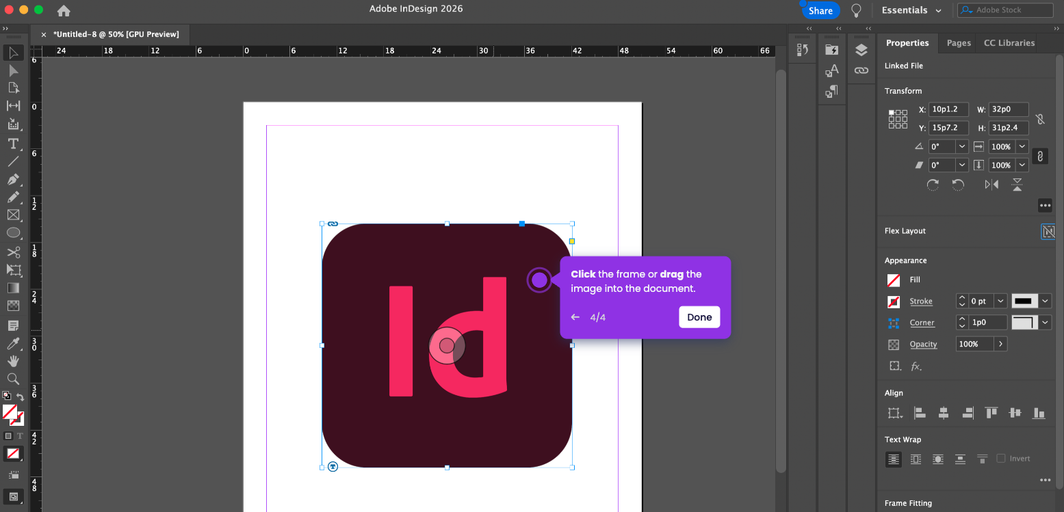The width and height of the screenshot is (1064, 512).
Task: Open the rotation angle dropdown
Action: tap(962, 146)
